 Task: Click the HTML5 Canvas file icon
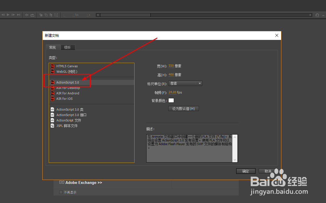pyautogui.click(x=52, y=66)
